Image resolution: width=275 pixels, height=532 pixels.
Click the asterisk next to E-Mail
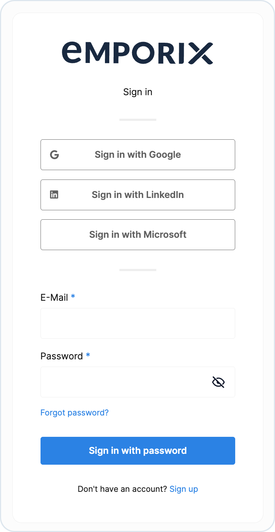coord(73,297)
